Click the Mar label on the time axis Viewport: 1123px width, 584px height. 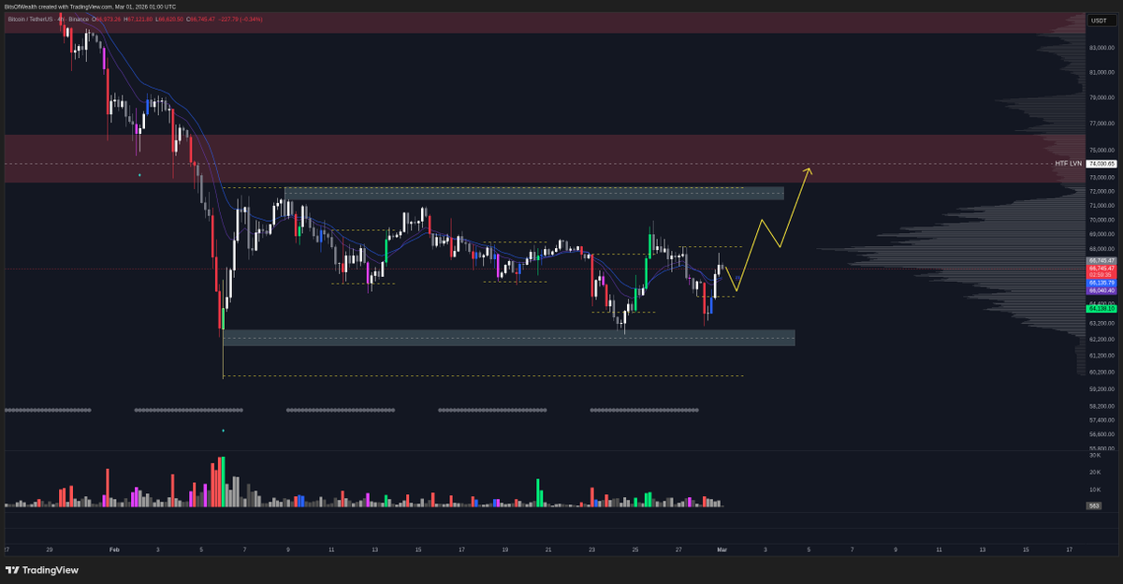point(722,549)
